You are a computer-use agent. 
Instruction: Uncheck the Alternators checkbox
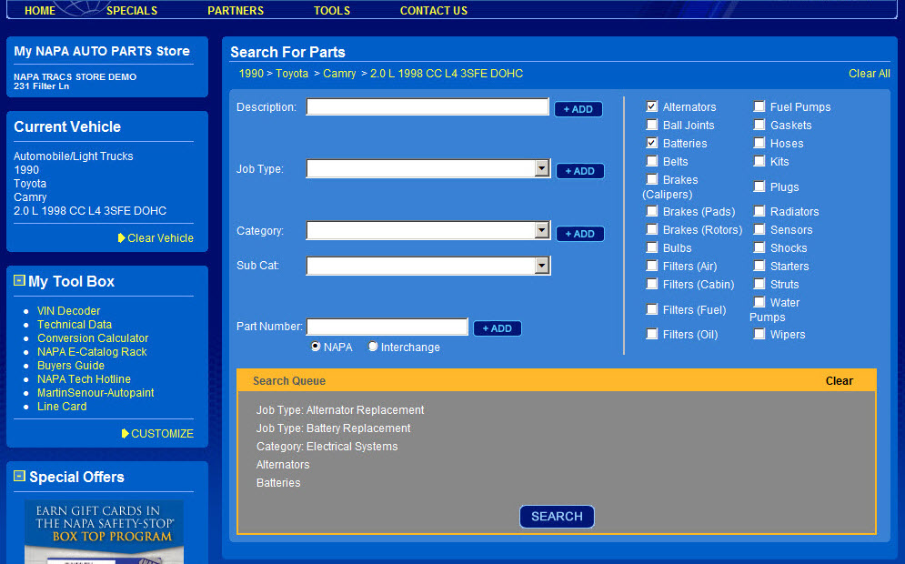click(652, 107)
